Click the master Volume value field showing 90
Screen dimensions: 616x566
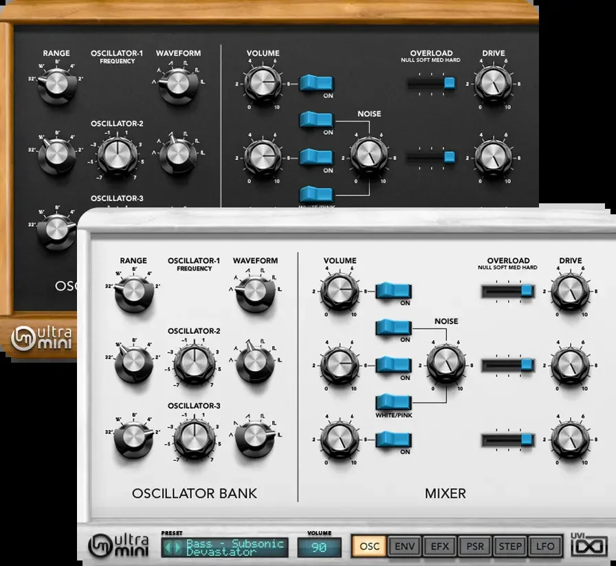[319, 547]
